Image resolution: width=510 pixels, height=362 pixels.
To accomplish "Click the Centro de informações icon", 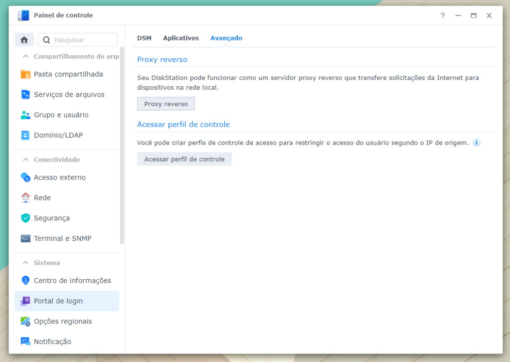I will (25, 281).
